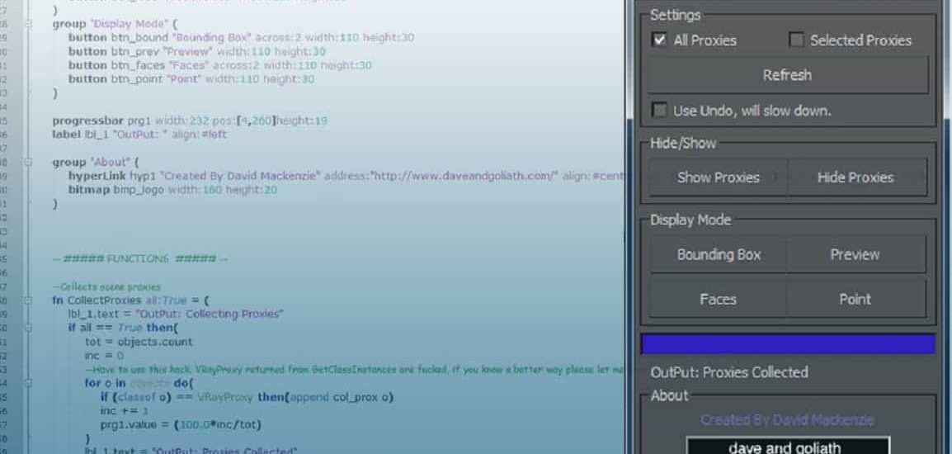
Task: Enable the Selected Proxies checkbox
Action: [796, 40]
